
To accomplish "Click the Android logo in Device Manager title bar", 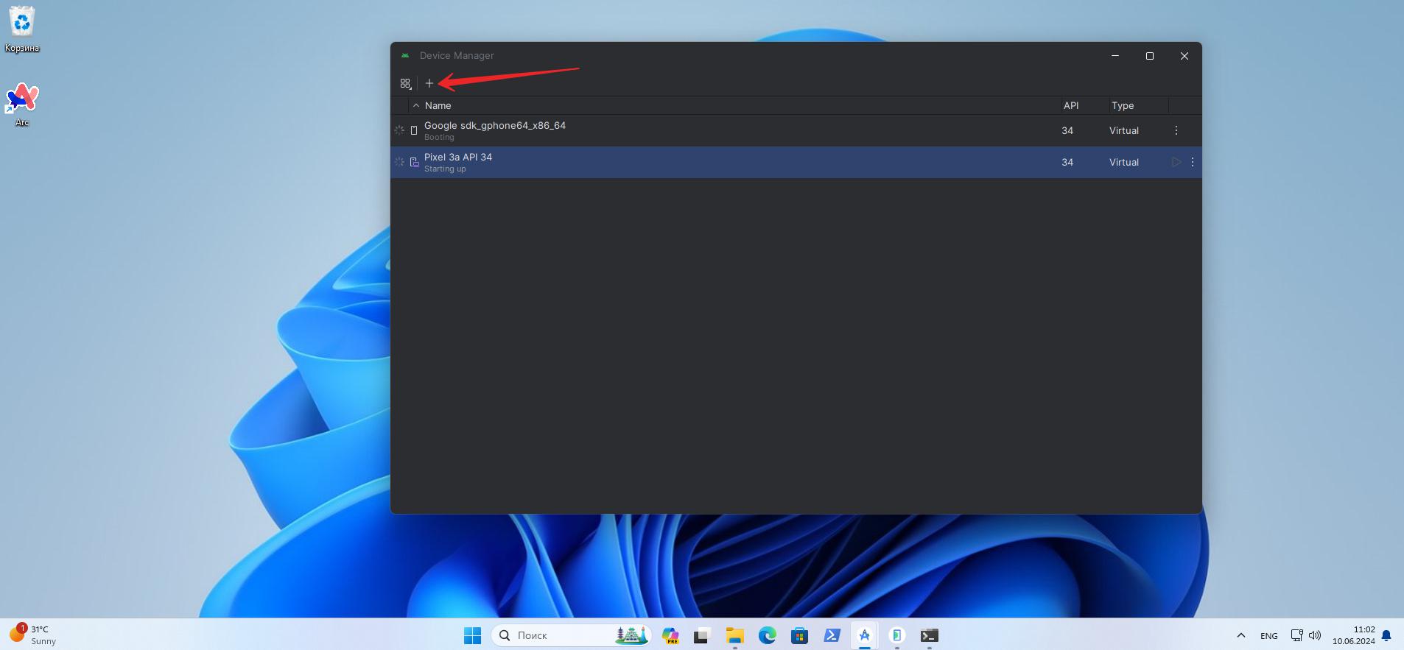I will 405,55.
